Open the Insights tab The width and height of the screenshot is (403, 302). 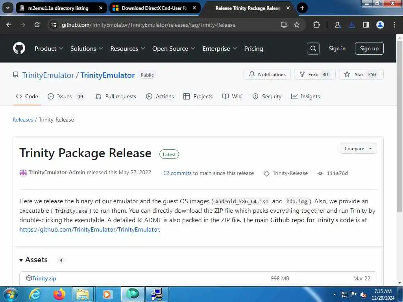coord(305,97)
